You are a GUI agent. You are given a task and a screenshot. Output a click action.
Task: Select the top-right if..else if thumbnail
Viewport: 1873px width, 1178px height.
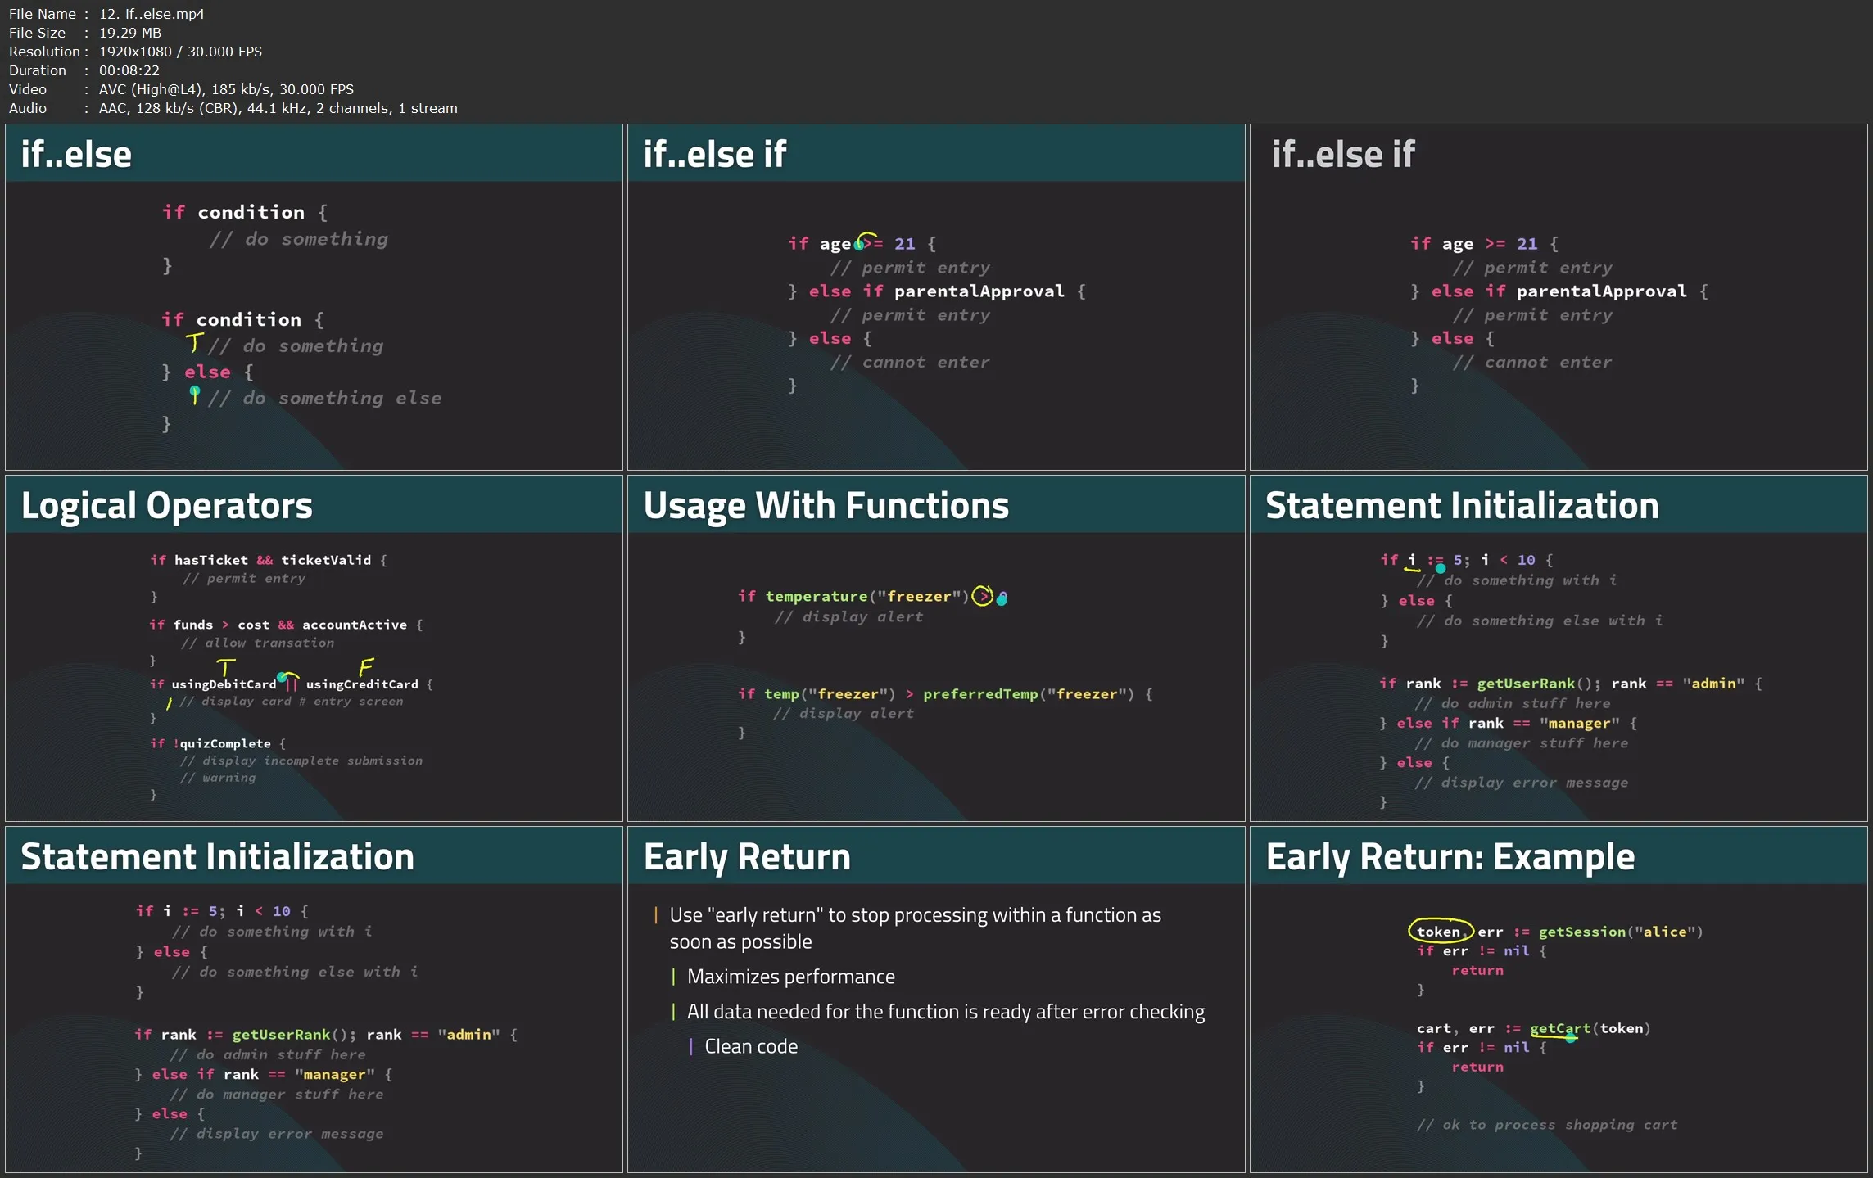pyautogui.click(x=1558, y=297)
